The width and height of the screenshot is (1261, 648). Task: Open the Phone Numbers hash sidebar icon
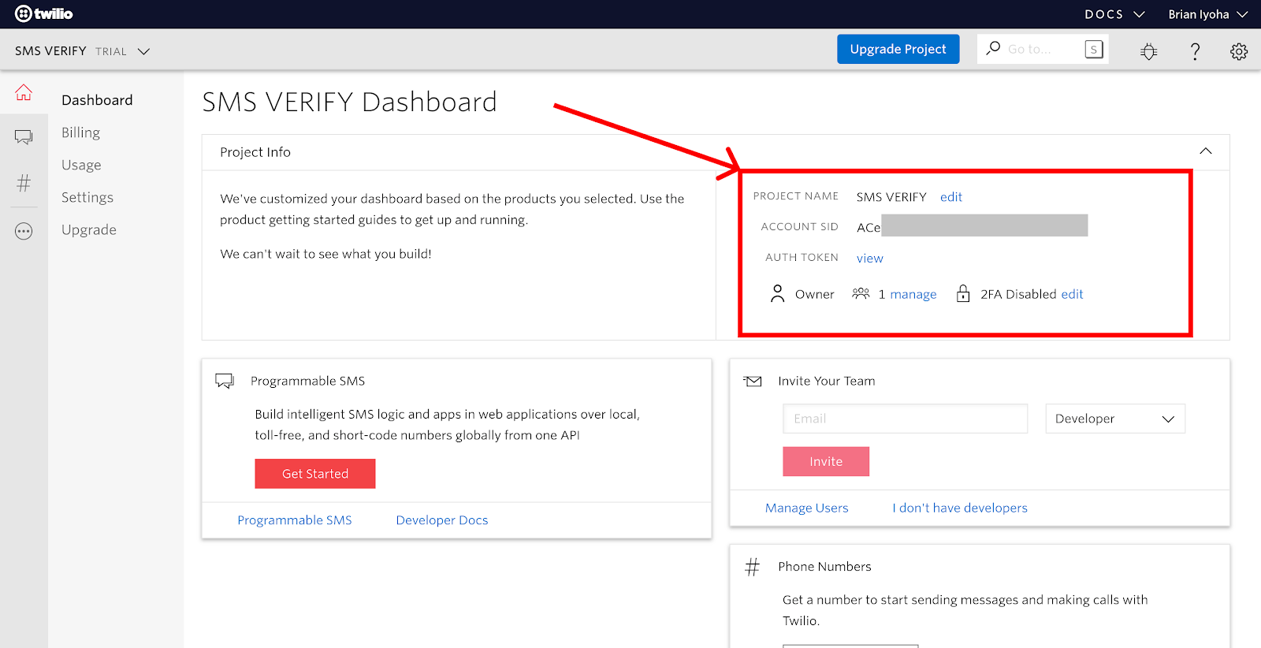tap(24, 183)
